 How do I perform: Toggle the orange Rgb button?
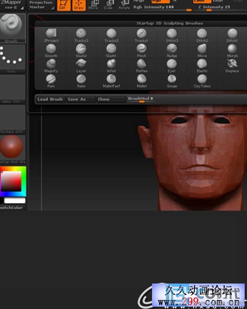click(160, 1)
